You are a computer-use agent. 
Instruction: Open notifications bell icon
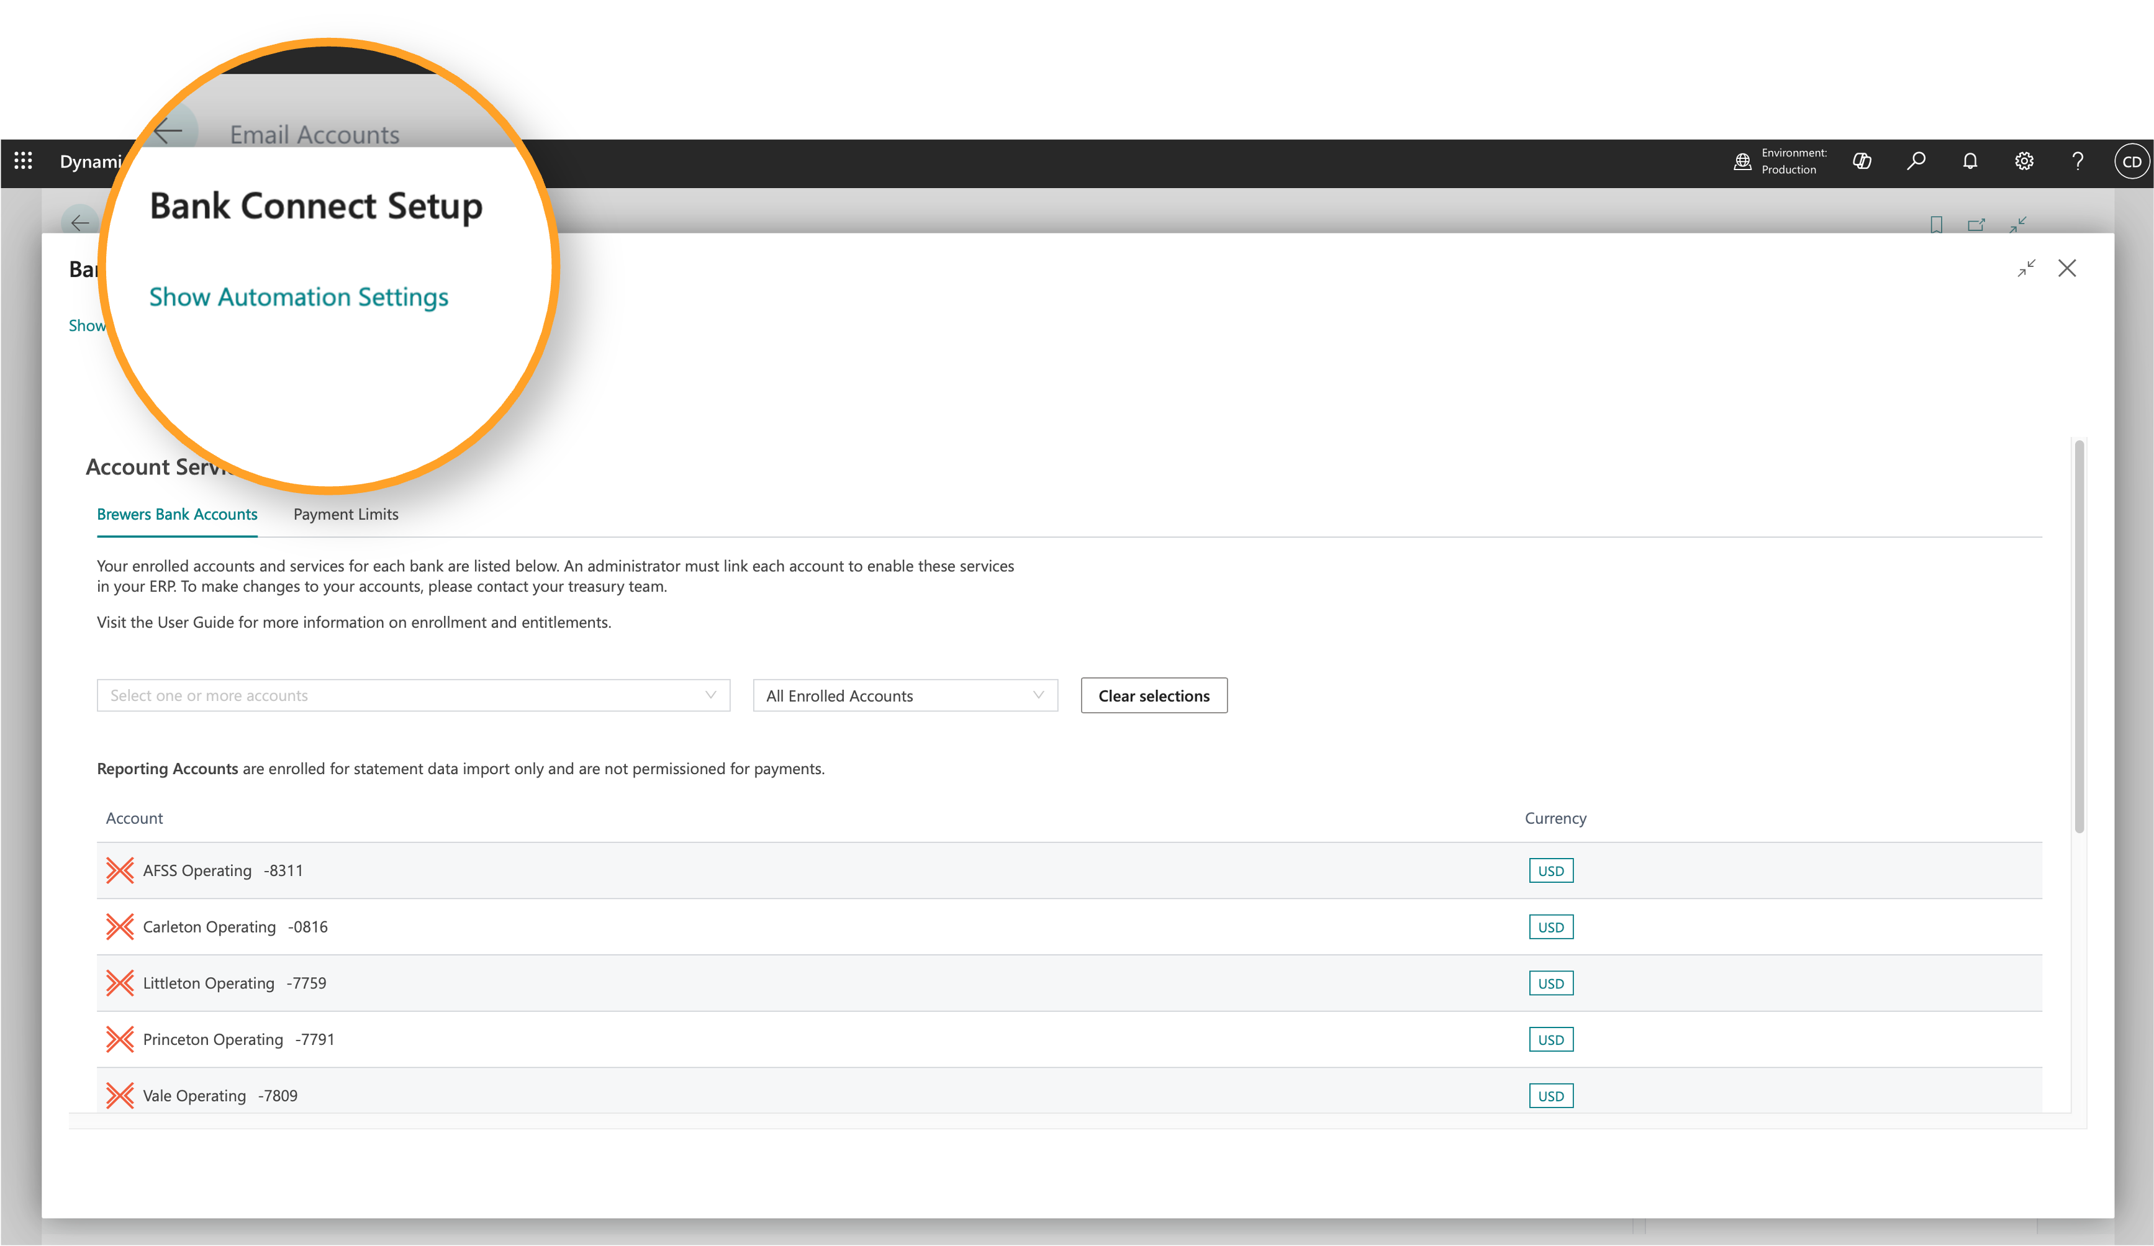point(1970,161)
